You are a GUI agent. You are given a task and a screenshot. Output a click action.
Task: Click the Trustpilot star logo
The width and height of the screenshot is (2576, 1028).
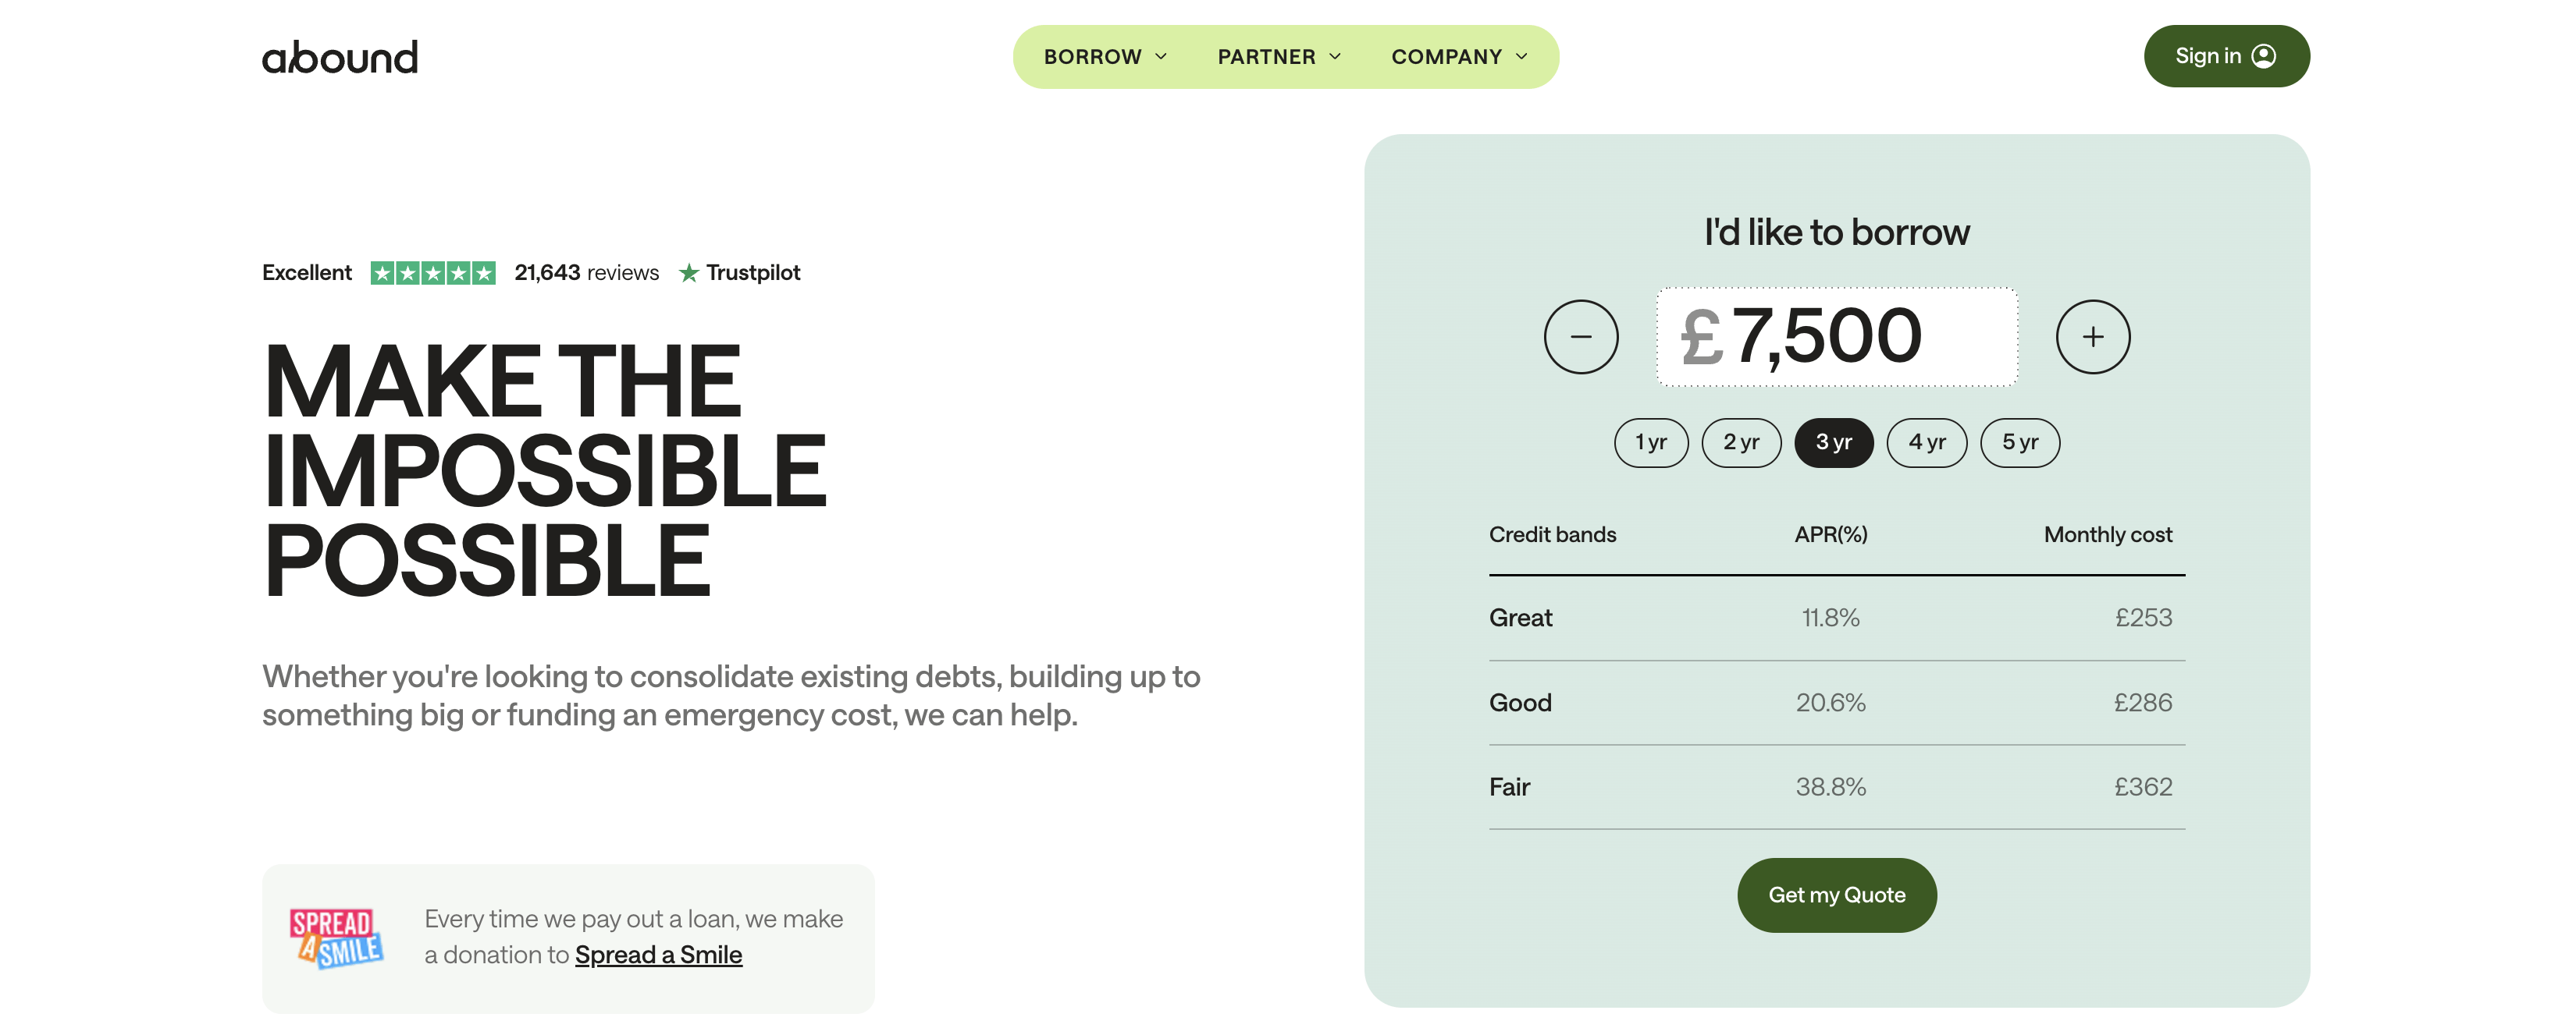click(689, 274)
